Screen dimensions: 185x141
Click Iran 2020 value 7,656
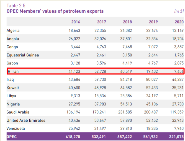coord(179,71)
